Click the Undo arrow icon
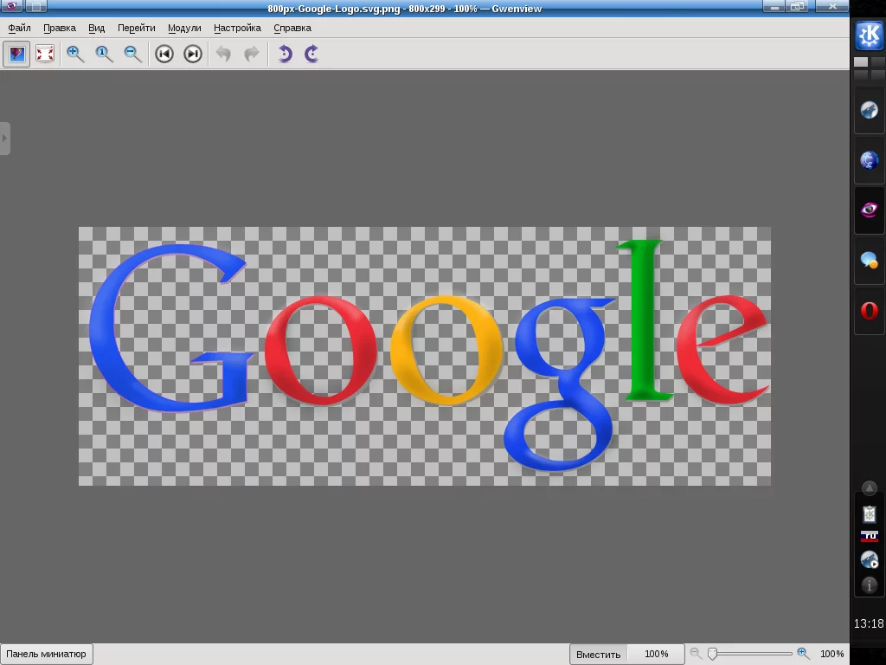The width and height of the screenshot is (886, 665). click(x=224, y=54)
